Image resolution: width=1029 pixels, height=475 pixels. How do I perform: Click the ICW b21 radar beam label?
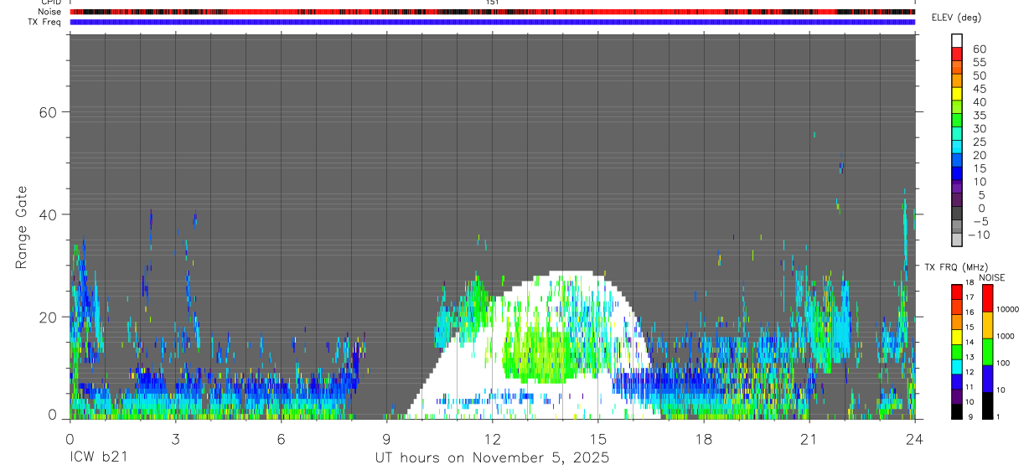point(98,457)
